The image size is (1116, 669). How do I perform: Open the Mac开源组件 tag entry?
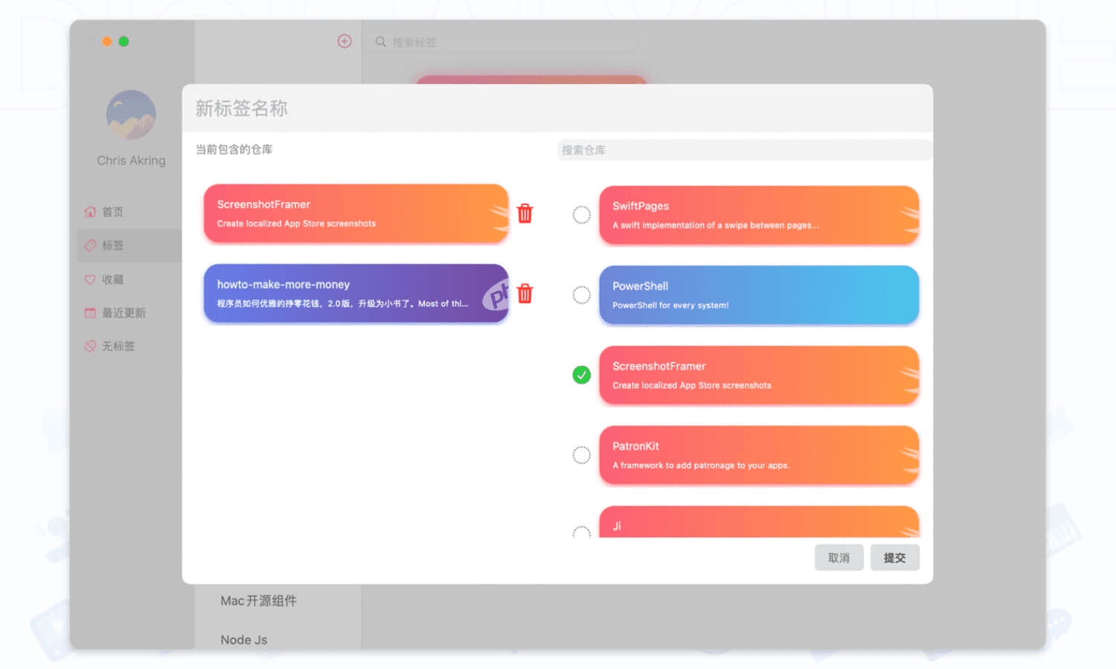[258, 601]
